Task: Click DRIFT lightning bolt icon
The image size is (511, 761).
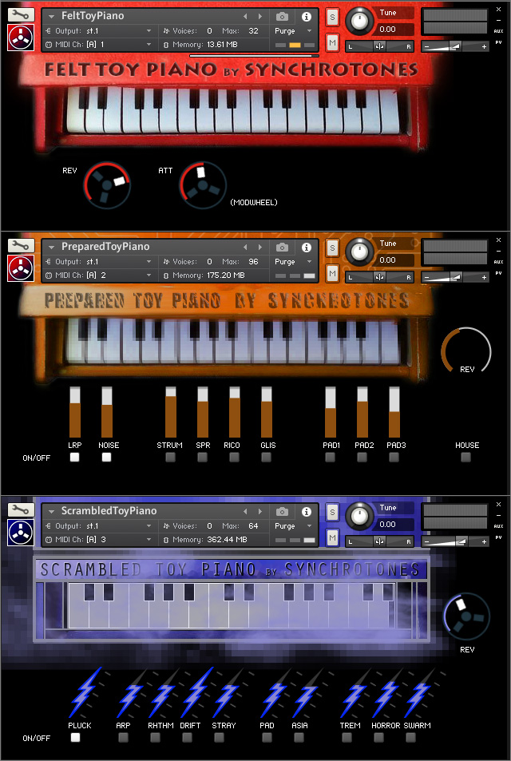Action: point(196,692)
